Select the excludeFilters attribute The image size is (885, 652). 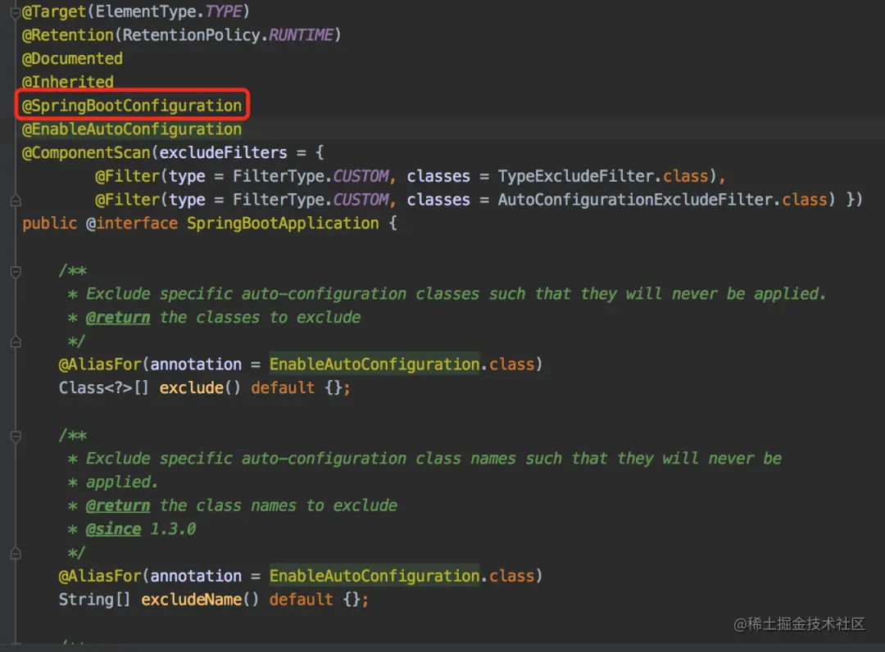pos(223,152)
